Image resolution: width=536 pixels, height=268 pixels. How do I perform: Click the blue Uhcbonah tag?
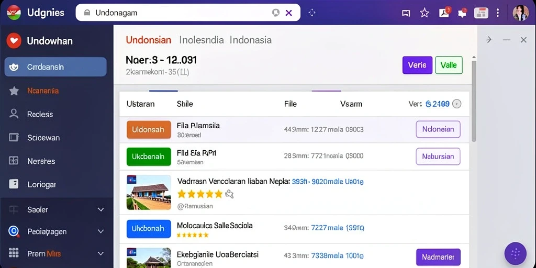[x=149, y=229]
